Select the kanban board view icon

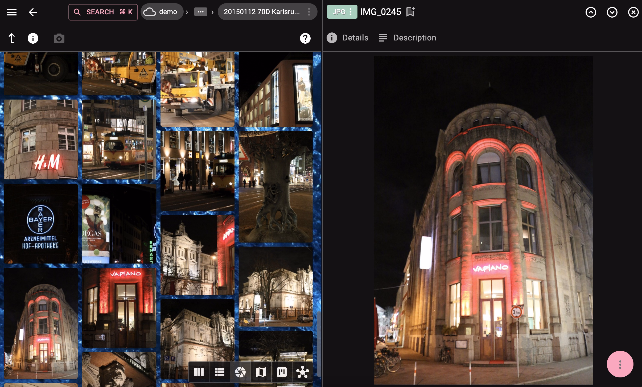(282, 372)
